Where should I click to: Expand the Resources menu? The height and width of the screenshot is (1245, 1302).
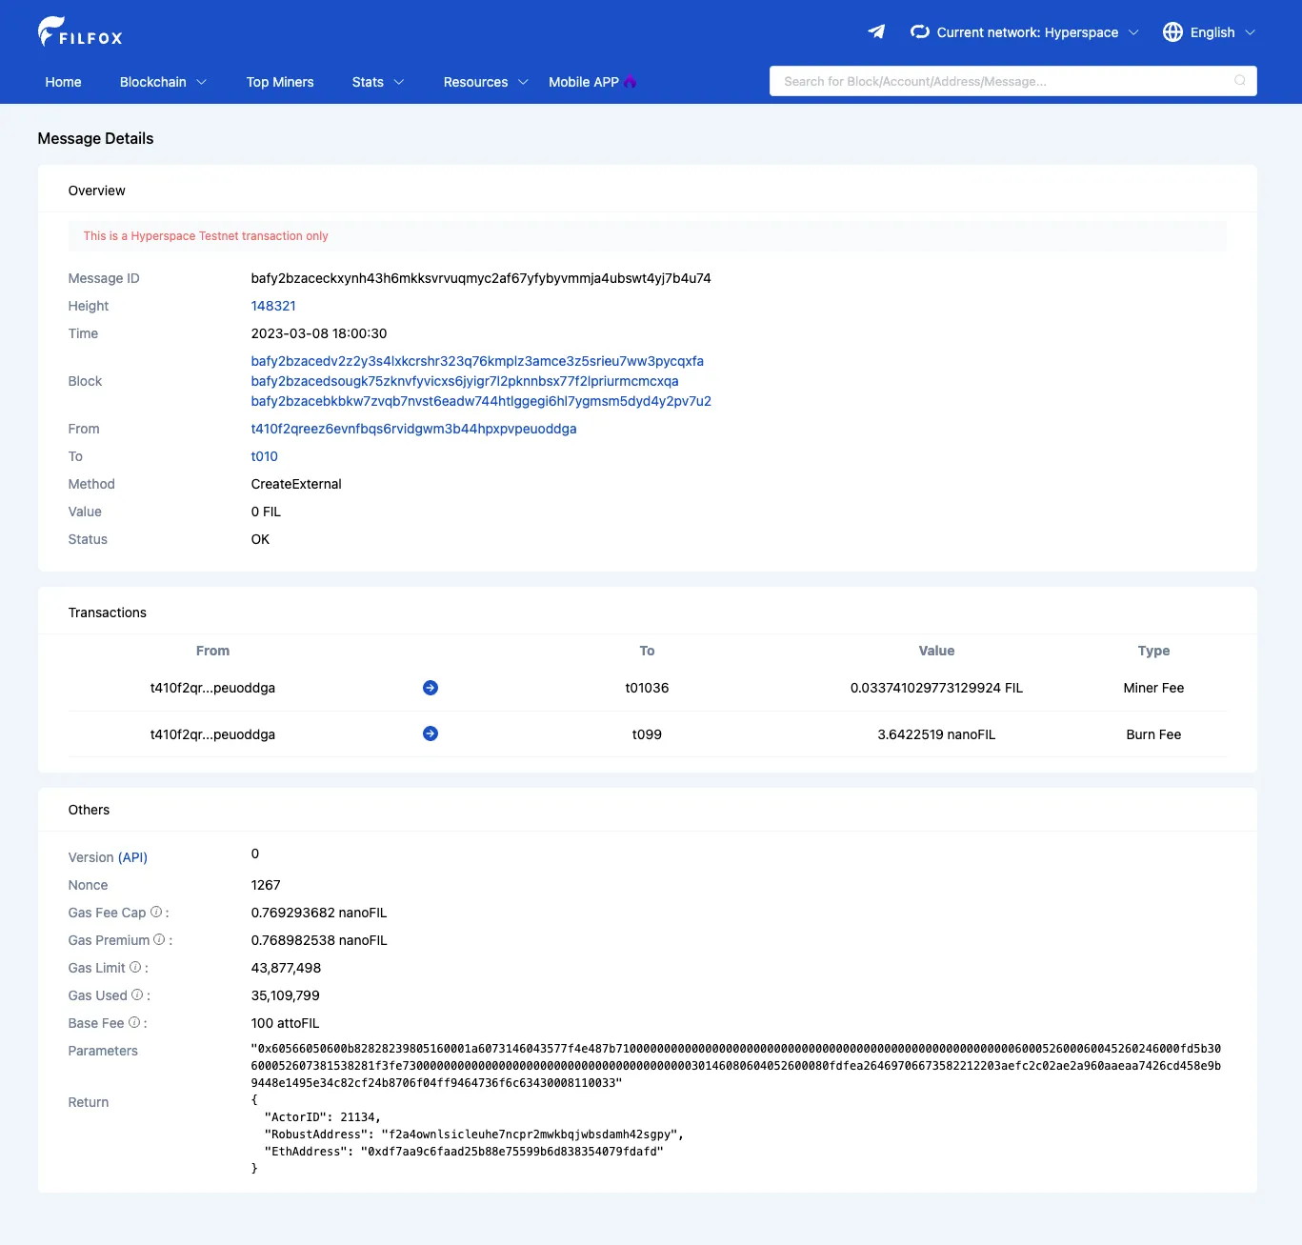pyautogui.click(x=485, y=82)
